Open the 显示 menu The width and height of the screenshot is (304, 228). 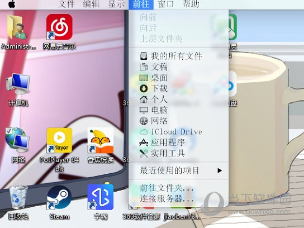click(116, 4)
